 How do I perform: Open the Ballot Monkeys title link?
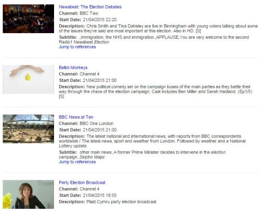73,67
